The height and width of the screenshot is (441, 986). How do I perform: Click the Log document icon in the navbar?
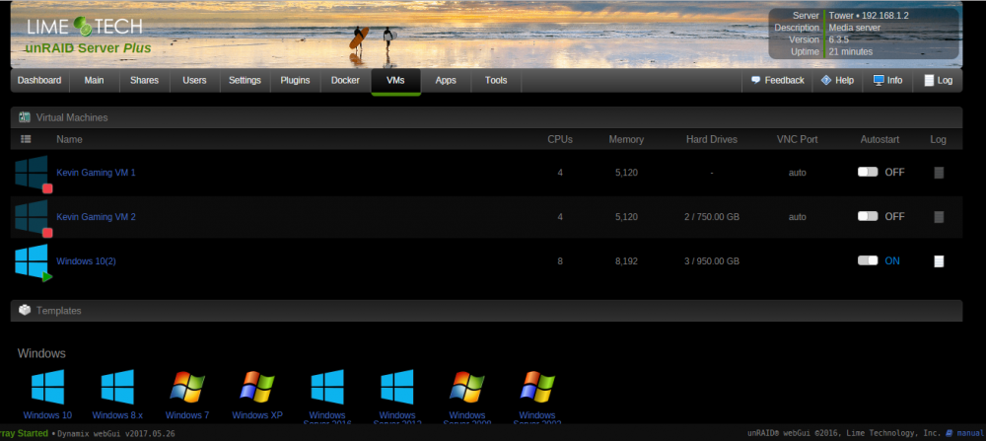click(928, 81)
